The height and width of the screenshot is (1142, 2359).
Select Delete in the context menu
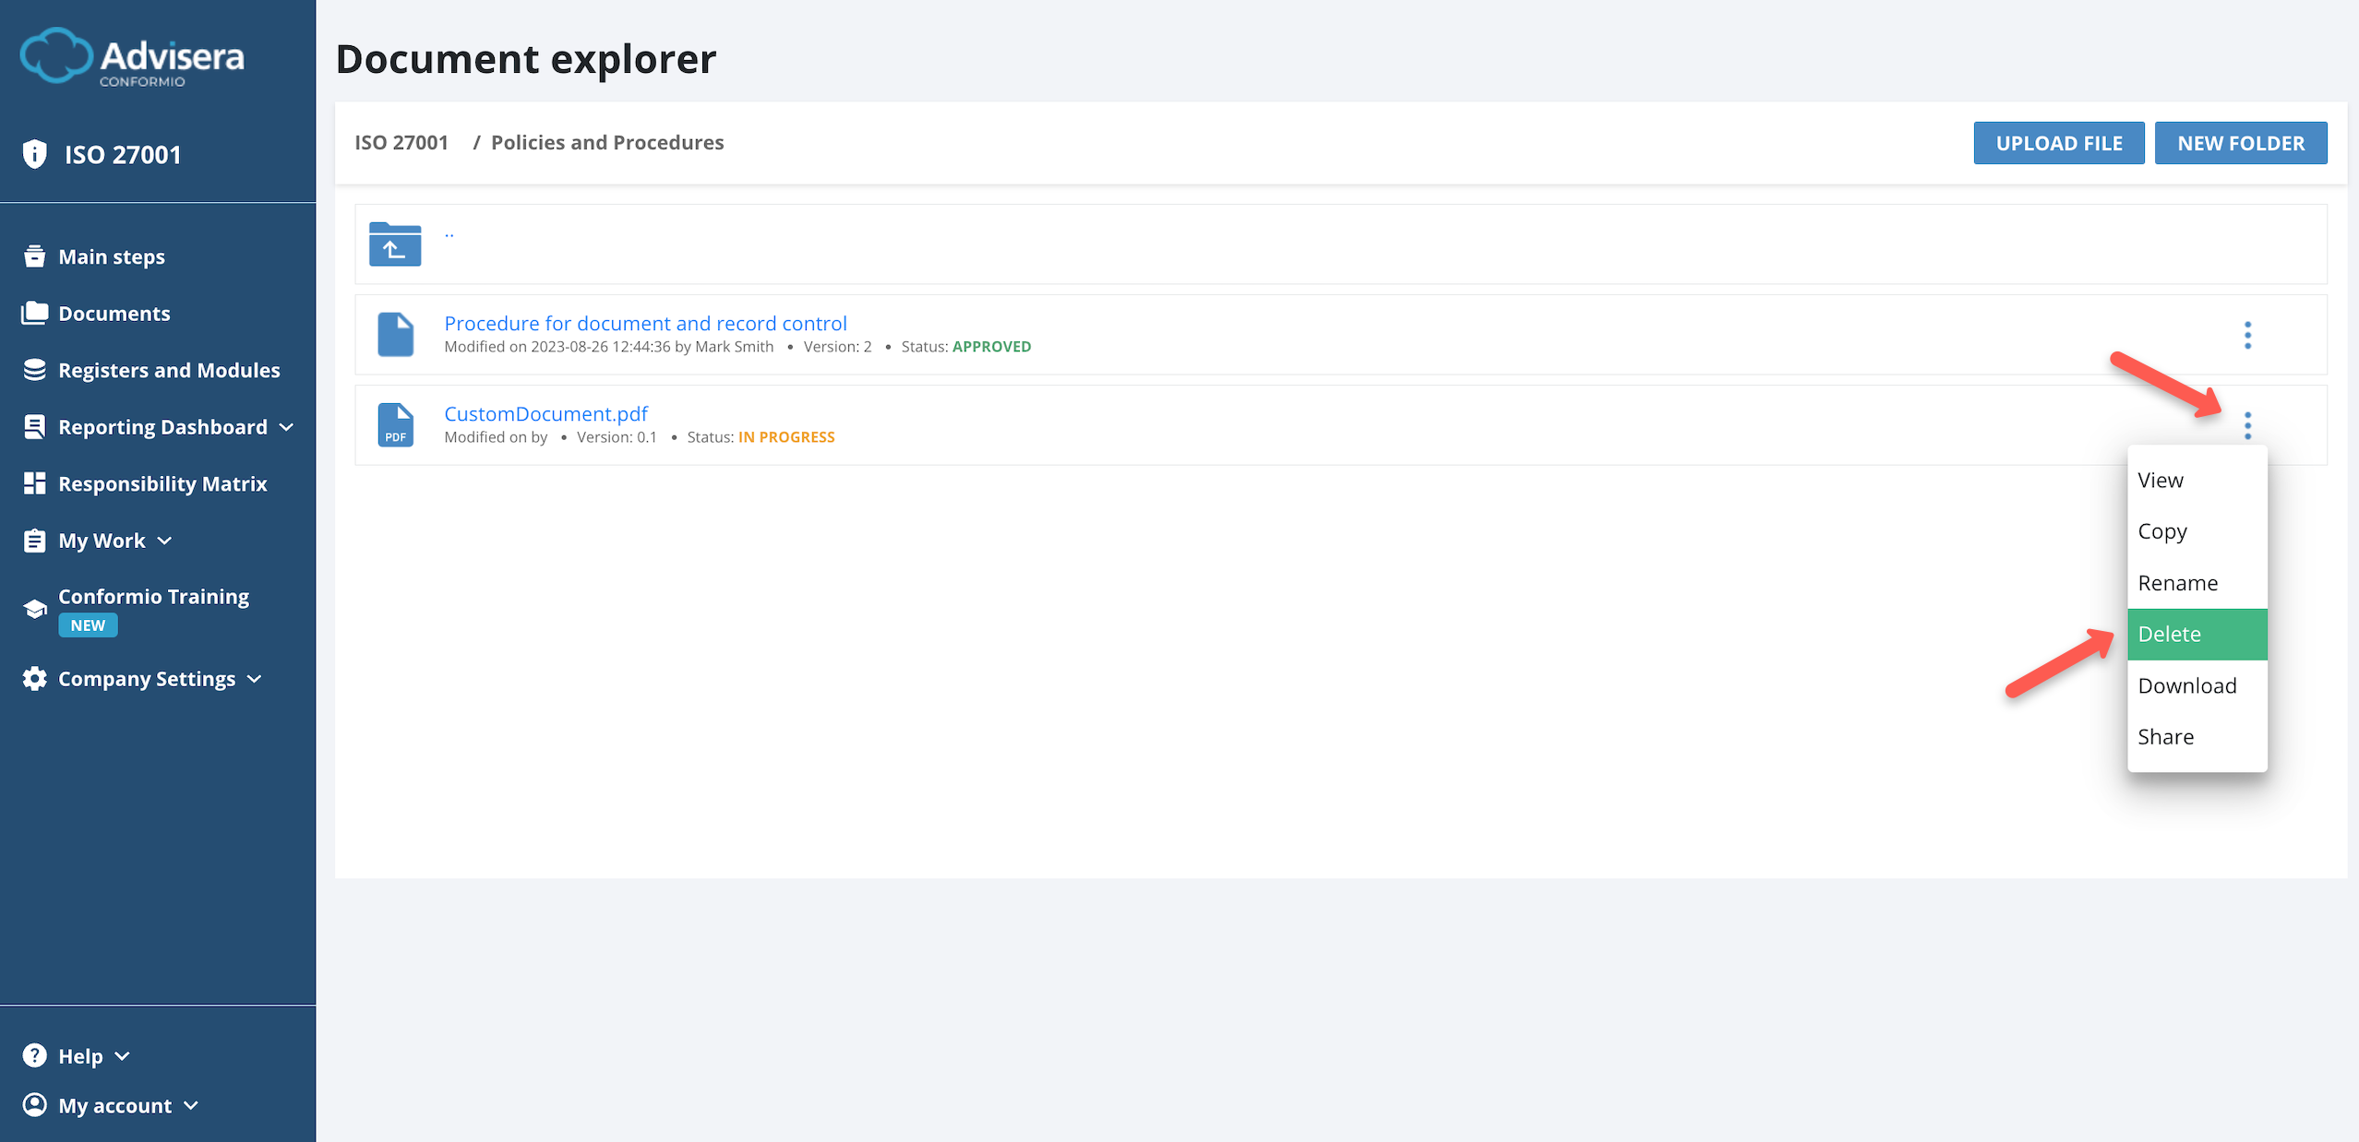2169,634
